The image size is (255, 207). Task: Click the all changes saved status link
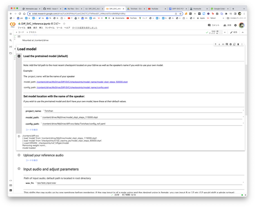click(x=85, y=28)
